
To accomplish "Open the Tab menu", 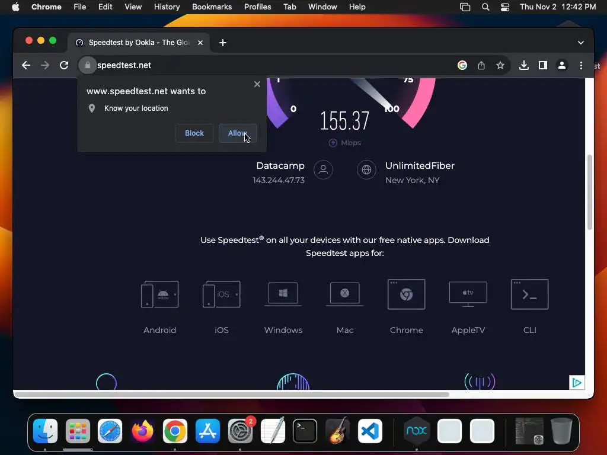I will pyautogui.click(x=289, y=7).
